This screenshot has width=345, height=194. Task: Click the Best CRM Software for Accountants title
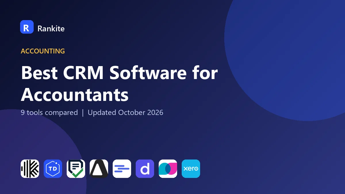pos(119,84)
